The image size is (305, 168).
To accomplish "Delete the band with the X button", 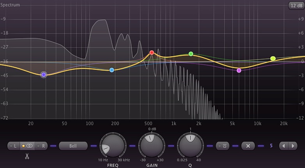I will tap(248, 146).
